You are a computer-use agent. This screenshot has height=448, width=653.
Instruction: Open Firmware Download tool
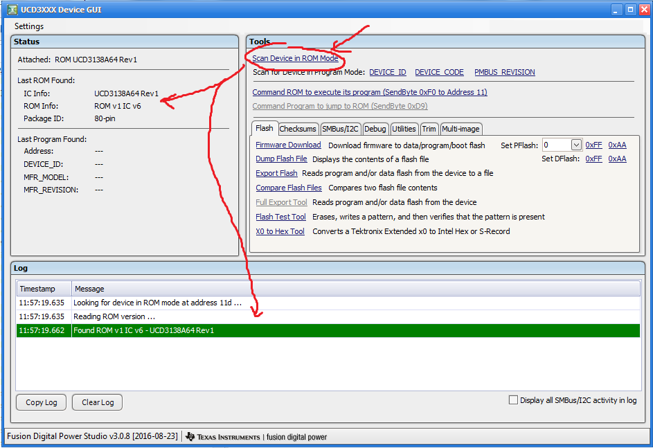pyautogui.click(x=288, y=145)
